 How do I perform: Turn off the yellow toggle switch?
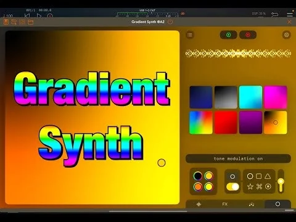coord(232,187)
